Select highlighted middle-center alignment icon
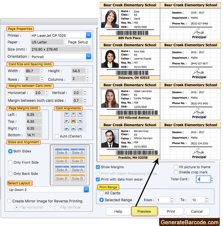The height and width of the screenshot is (226, 223). [73, 121]
